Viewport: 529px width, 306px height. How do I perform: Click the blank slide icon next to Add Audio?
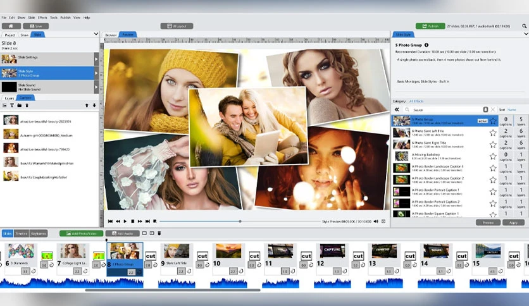(x=144, y=233)
